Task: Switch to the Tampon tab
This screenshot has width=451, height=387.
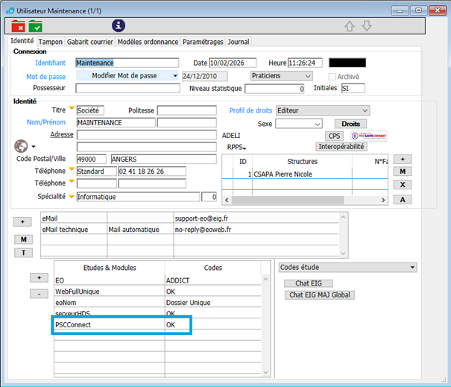Action: tap(51, 42)
